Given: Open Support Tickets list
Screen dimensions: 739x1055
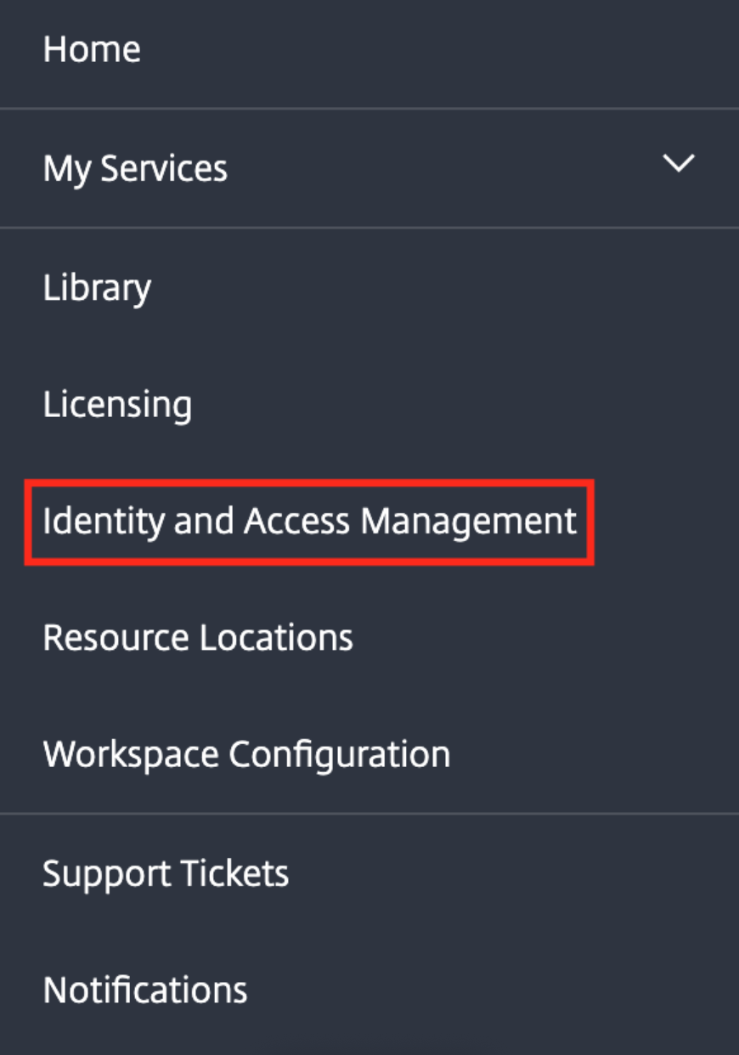Looking at the screenshot, I should point(166,873).
